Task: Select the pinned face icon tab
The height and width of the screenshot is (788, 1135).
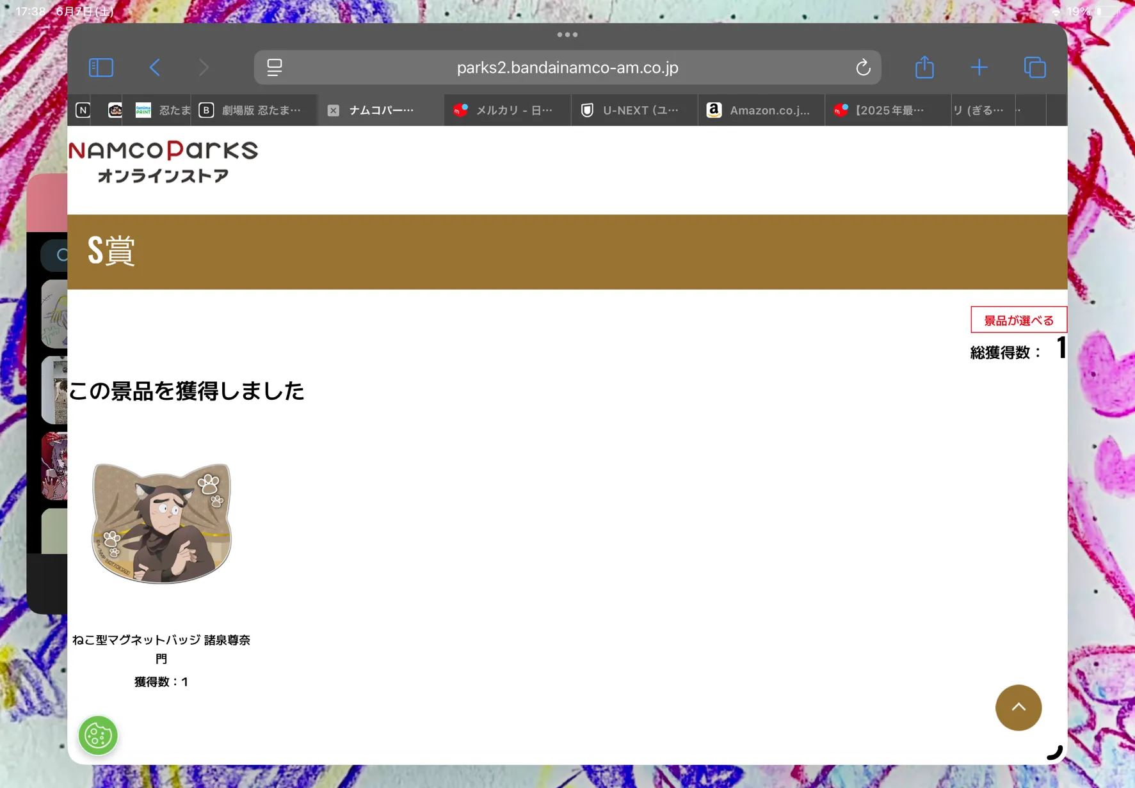Action: [x=115, y=110]
